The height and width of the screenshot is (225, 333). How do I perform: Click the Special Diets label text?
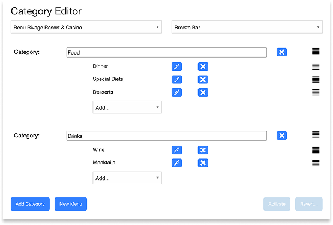pyautogui.click(x=108, y=79)
